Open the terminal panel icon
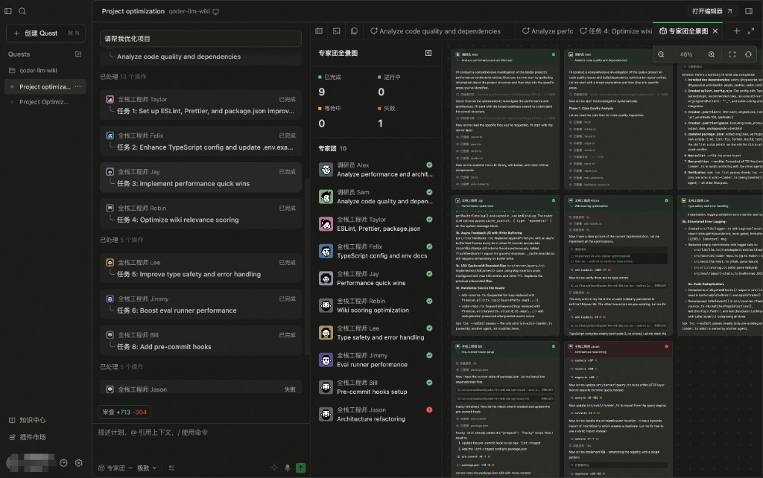The width and height of the screenshot is (763, 478). pos(337,31)
